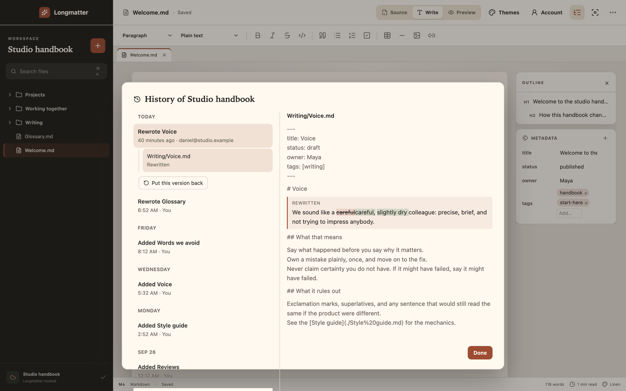Insert inline code formatting
Viewport: 626px width, 391px height.
[302, 35]
